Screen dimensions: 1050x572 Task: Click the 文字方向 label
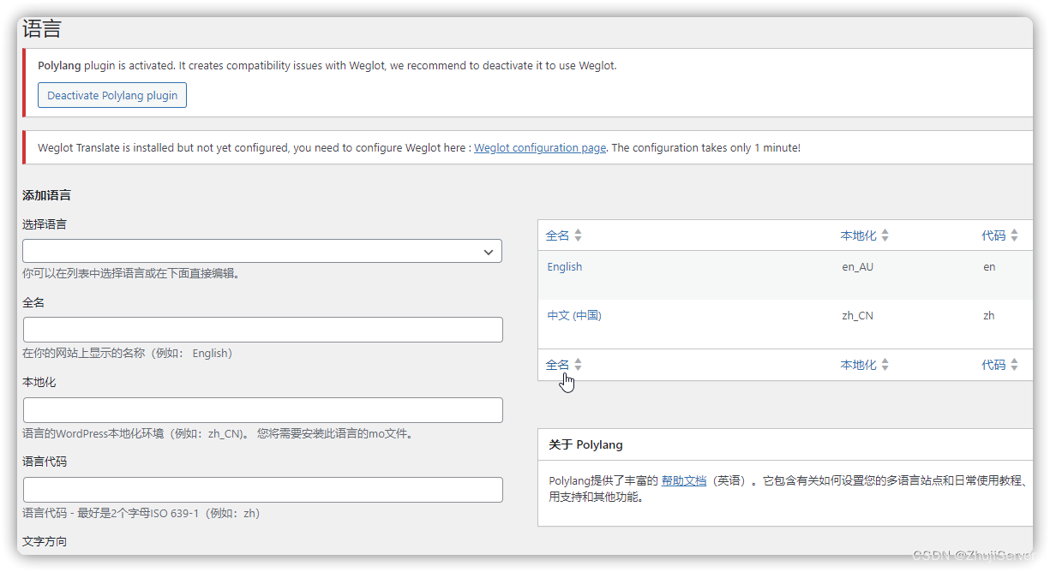45,541
